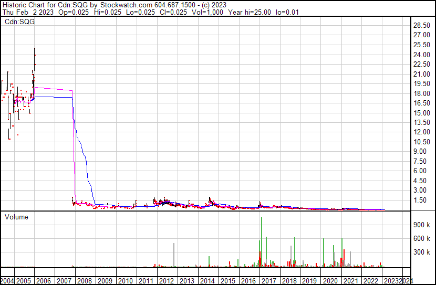The image size is (436, 285).
Task: Click the 22.50 price axis label
Action: pyautogui.click(x=422, y=64)
